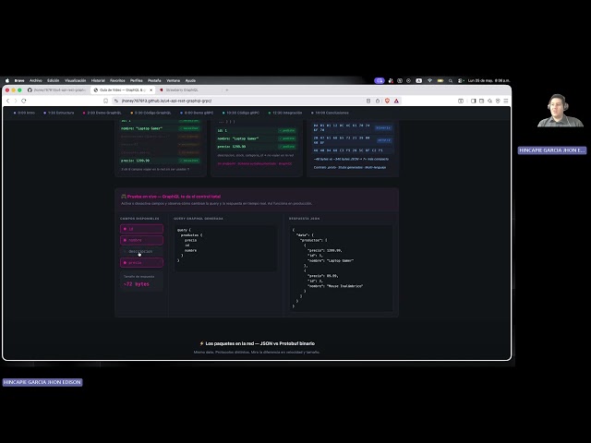The image size is (591, 443).
Task: Enable the 'descripcion' field chip
Action: (141, 251)
